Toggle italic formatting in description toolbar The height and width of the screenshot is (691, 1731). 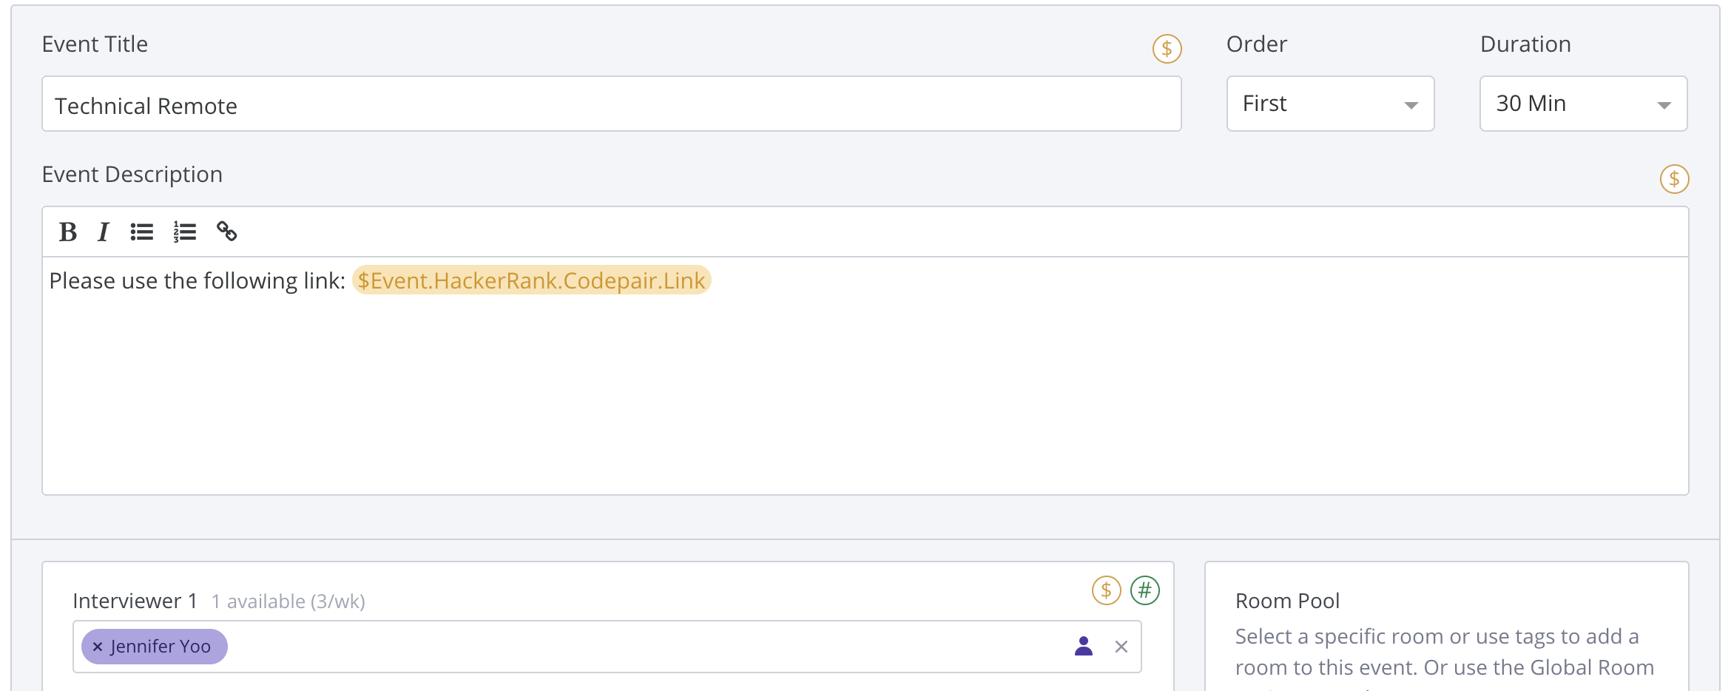tap(104, 232)
